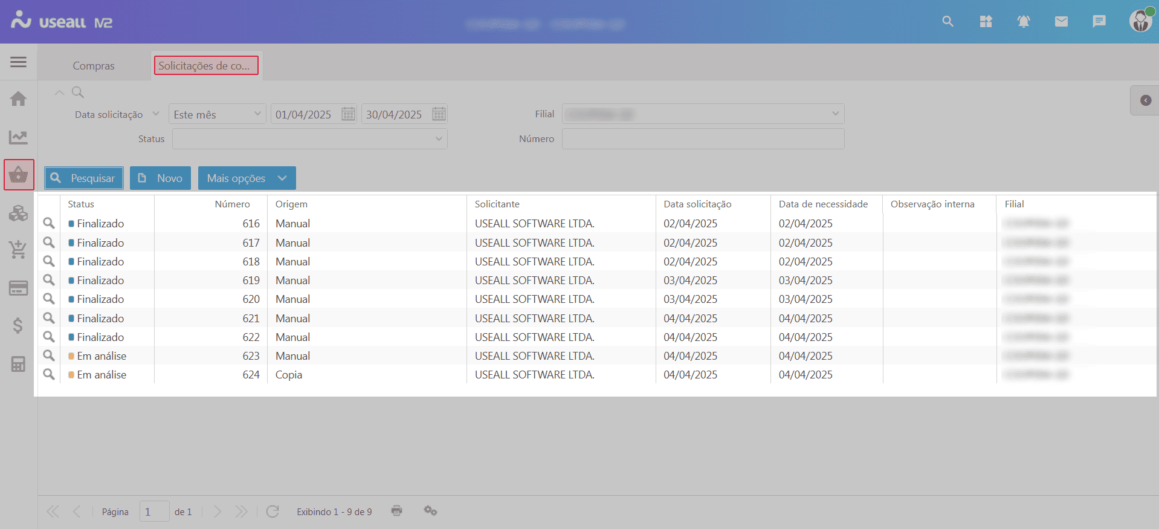Click into the Número input field
The image size is (1159, 529).
coord(703,139)
